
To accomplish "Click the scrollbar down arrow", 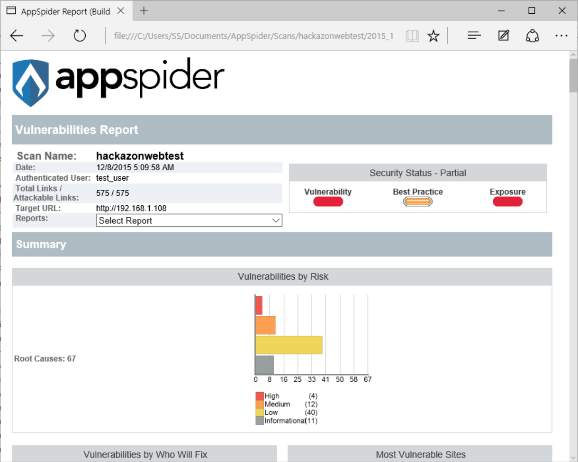I will (573, 458).
